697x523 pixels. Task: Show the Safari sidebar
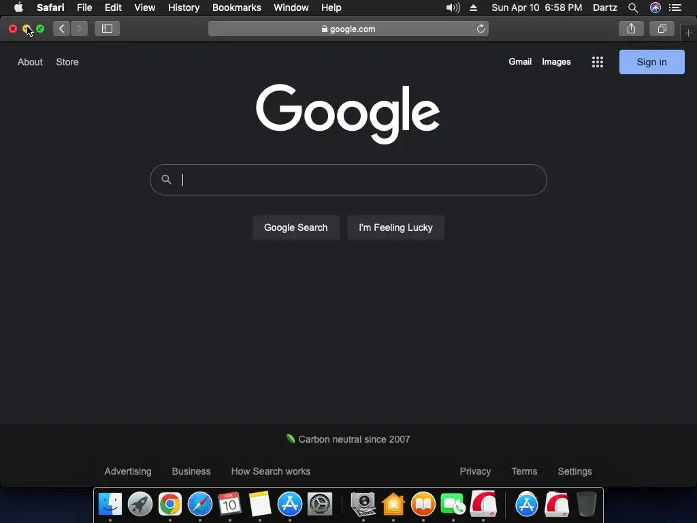[x=107, y=29]
